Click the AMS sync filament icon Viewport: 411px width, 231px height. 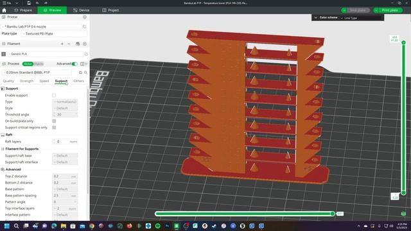point(78,44)
